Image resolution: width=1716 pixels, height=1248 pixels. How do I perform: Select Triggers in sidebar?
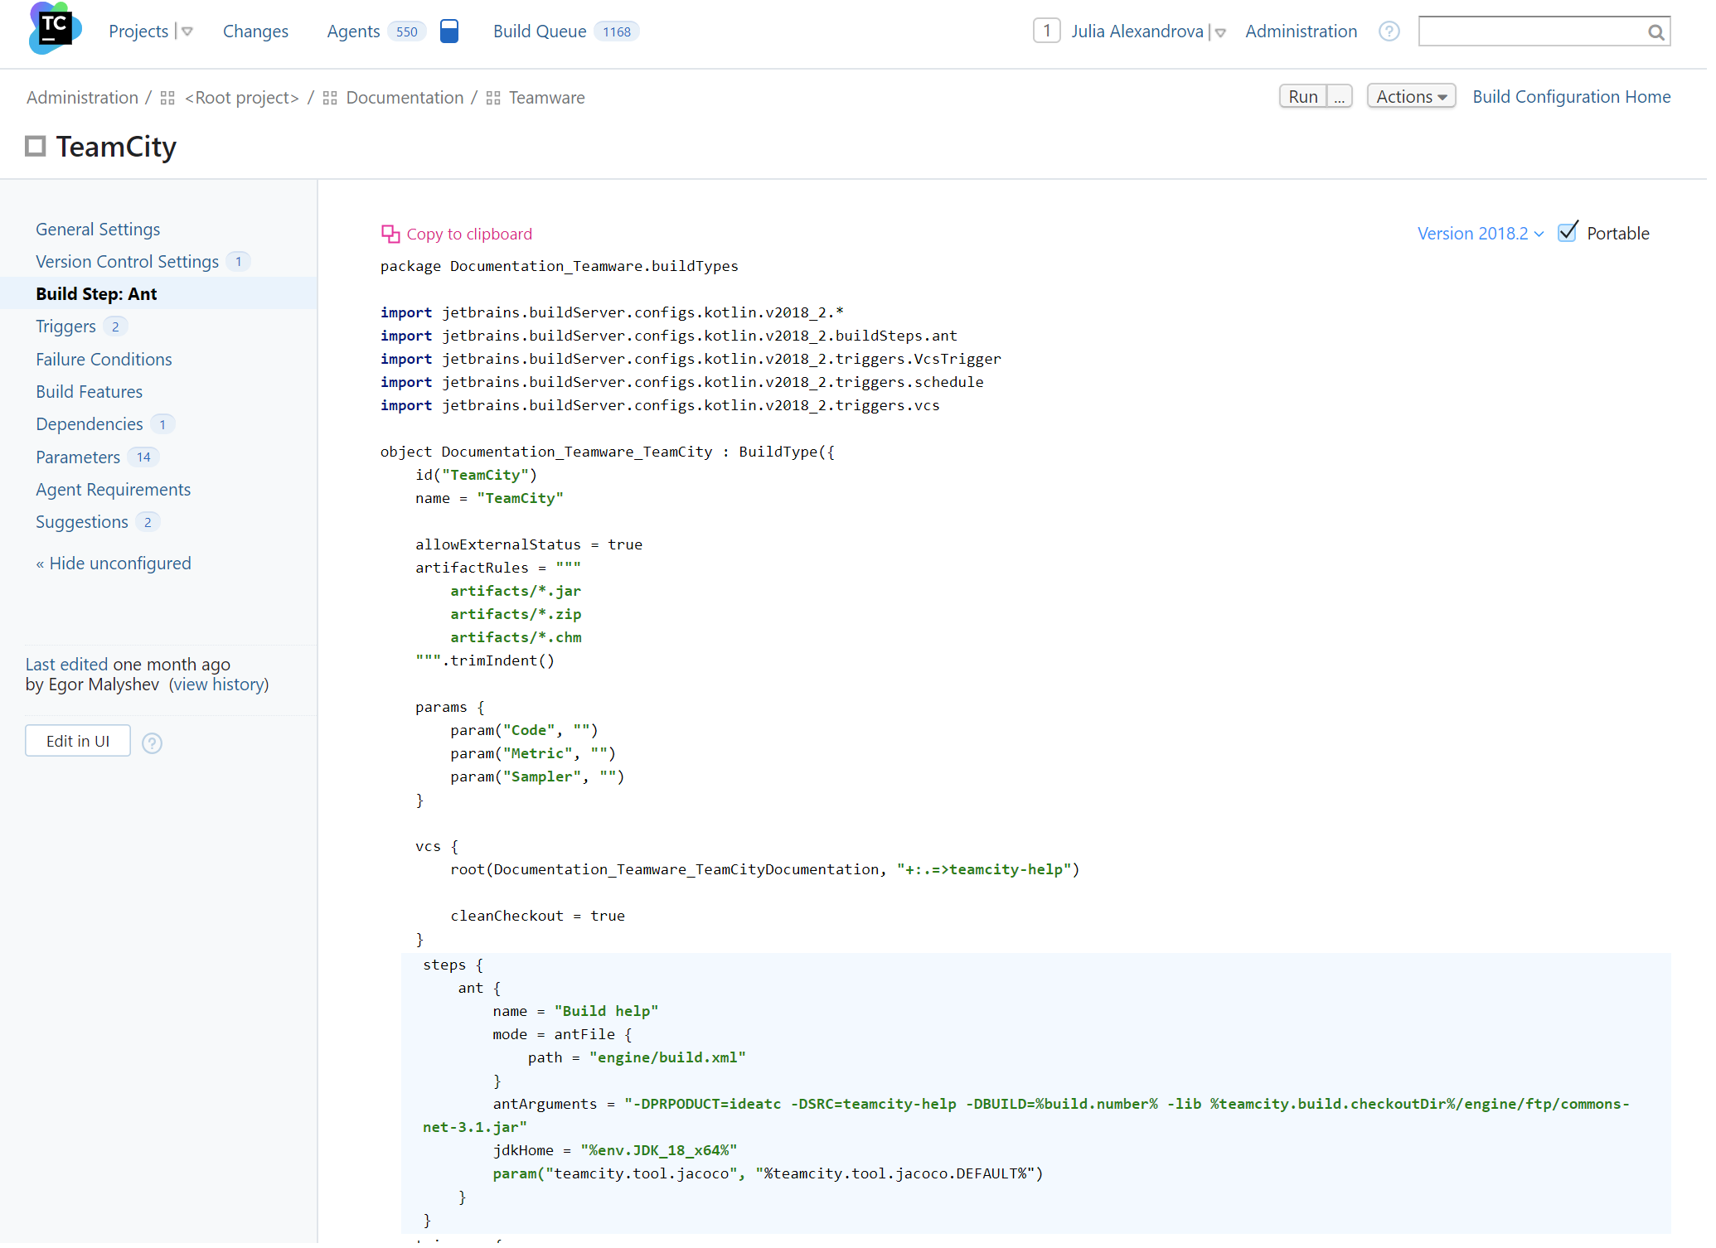coord(66,327)
